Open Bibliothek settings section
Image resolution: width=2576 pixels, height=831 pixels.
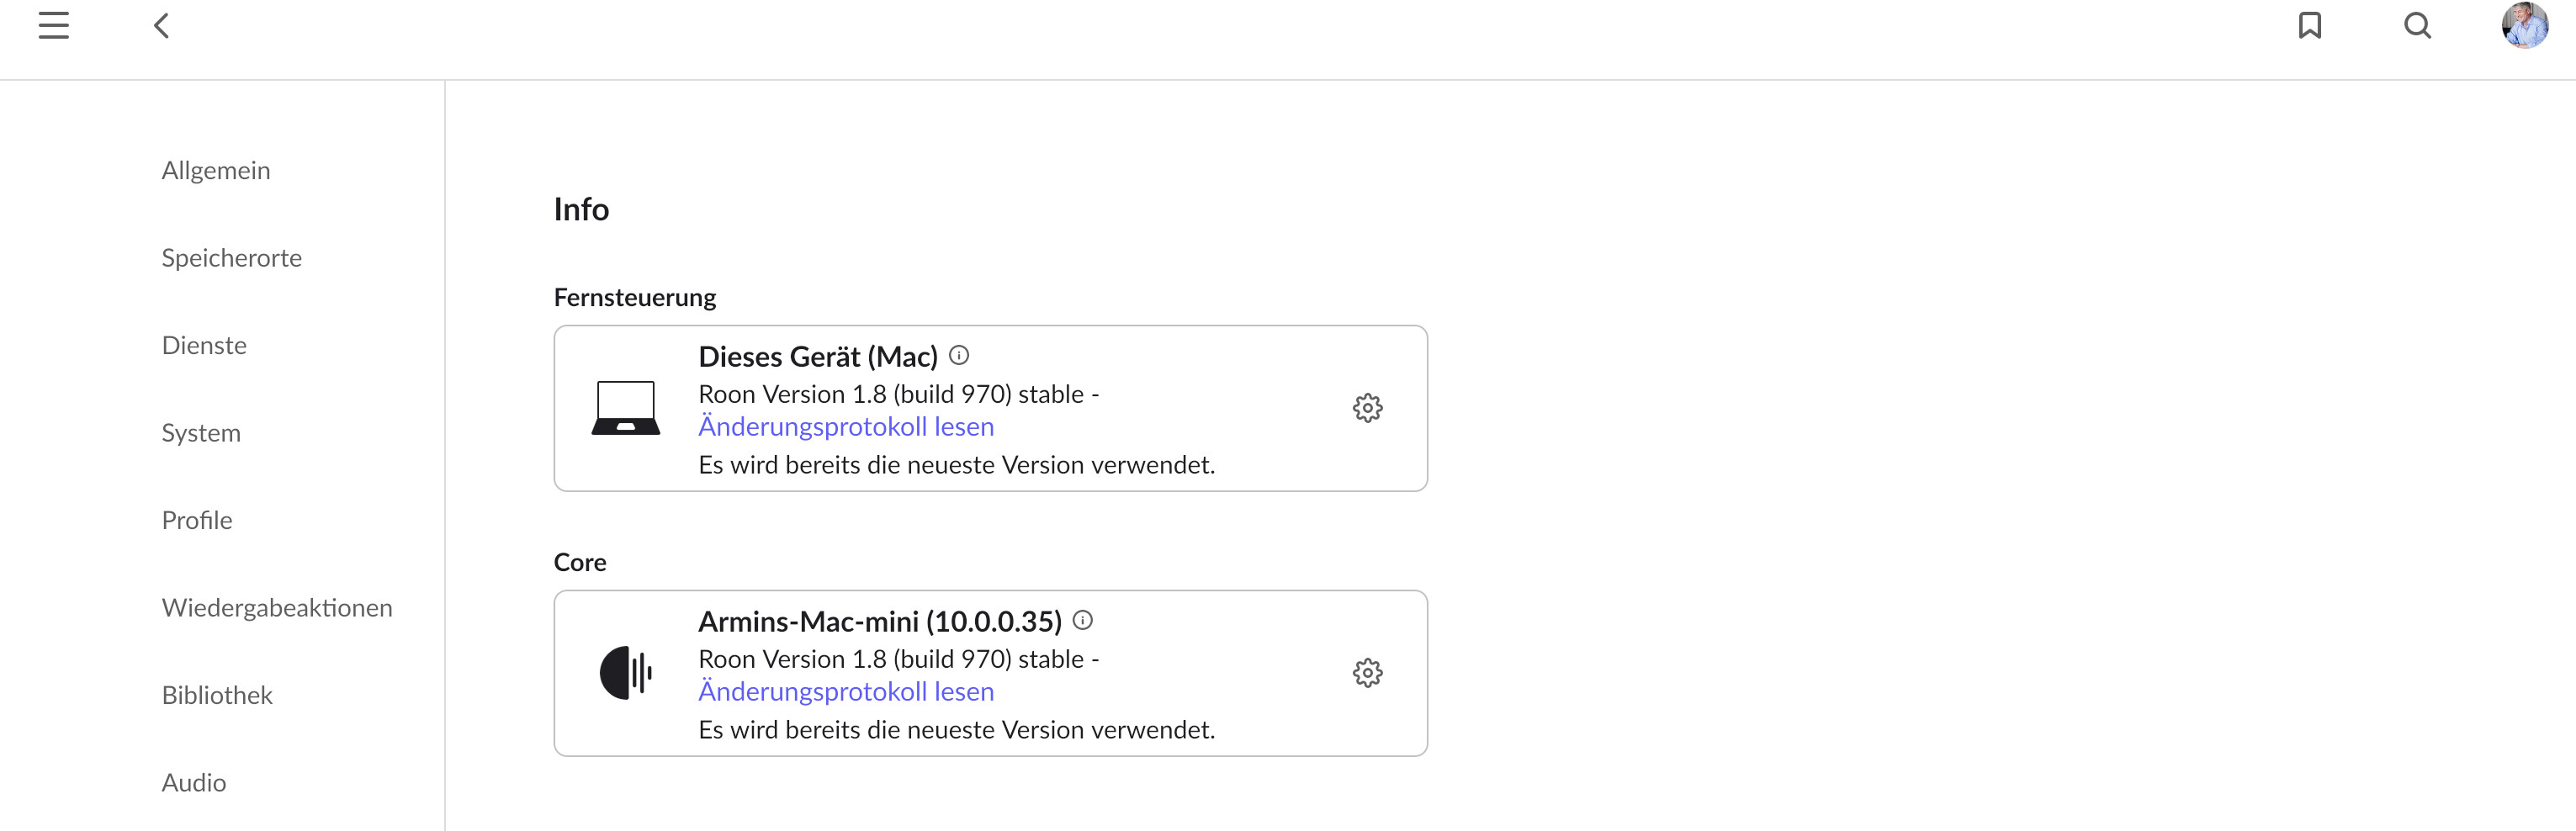tap(217, 696)
